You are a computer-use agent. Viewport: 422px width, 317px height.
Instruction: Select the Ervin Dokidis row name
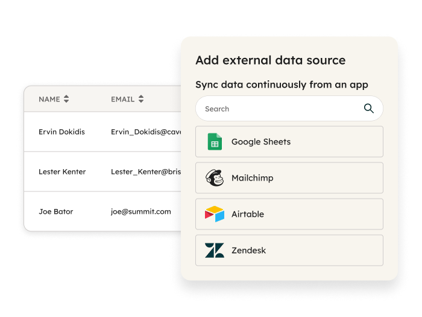pyautogui.click(x=61, y=132)
